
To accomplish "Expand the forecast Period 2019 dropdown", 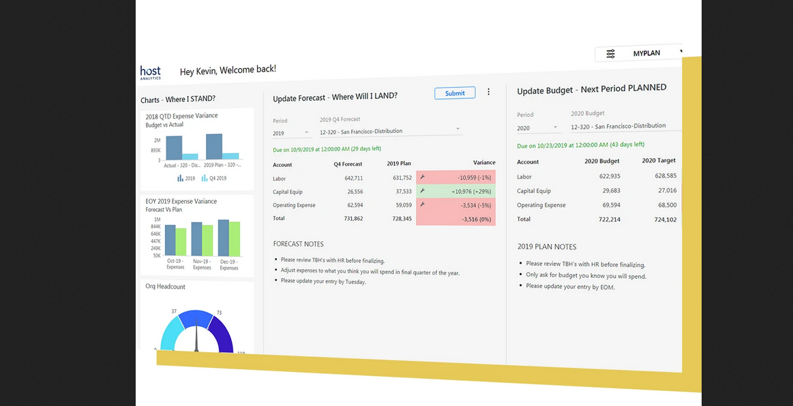I will 306,133.
